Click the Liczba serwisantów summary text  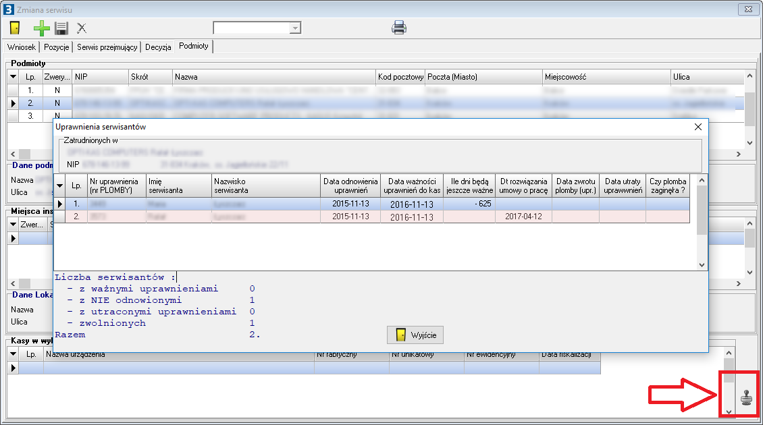point(115,277)
